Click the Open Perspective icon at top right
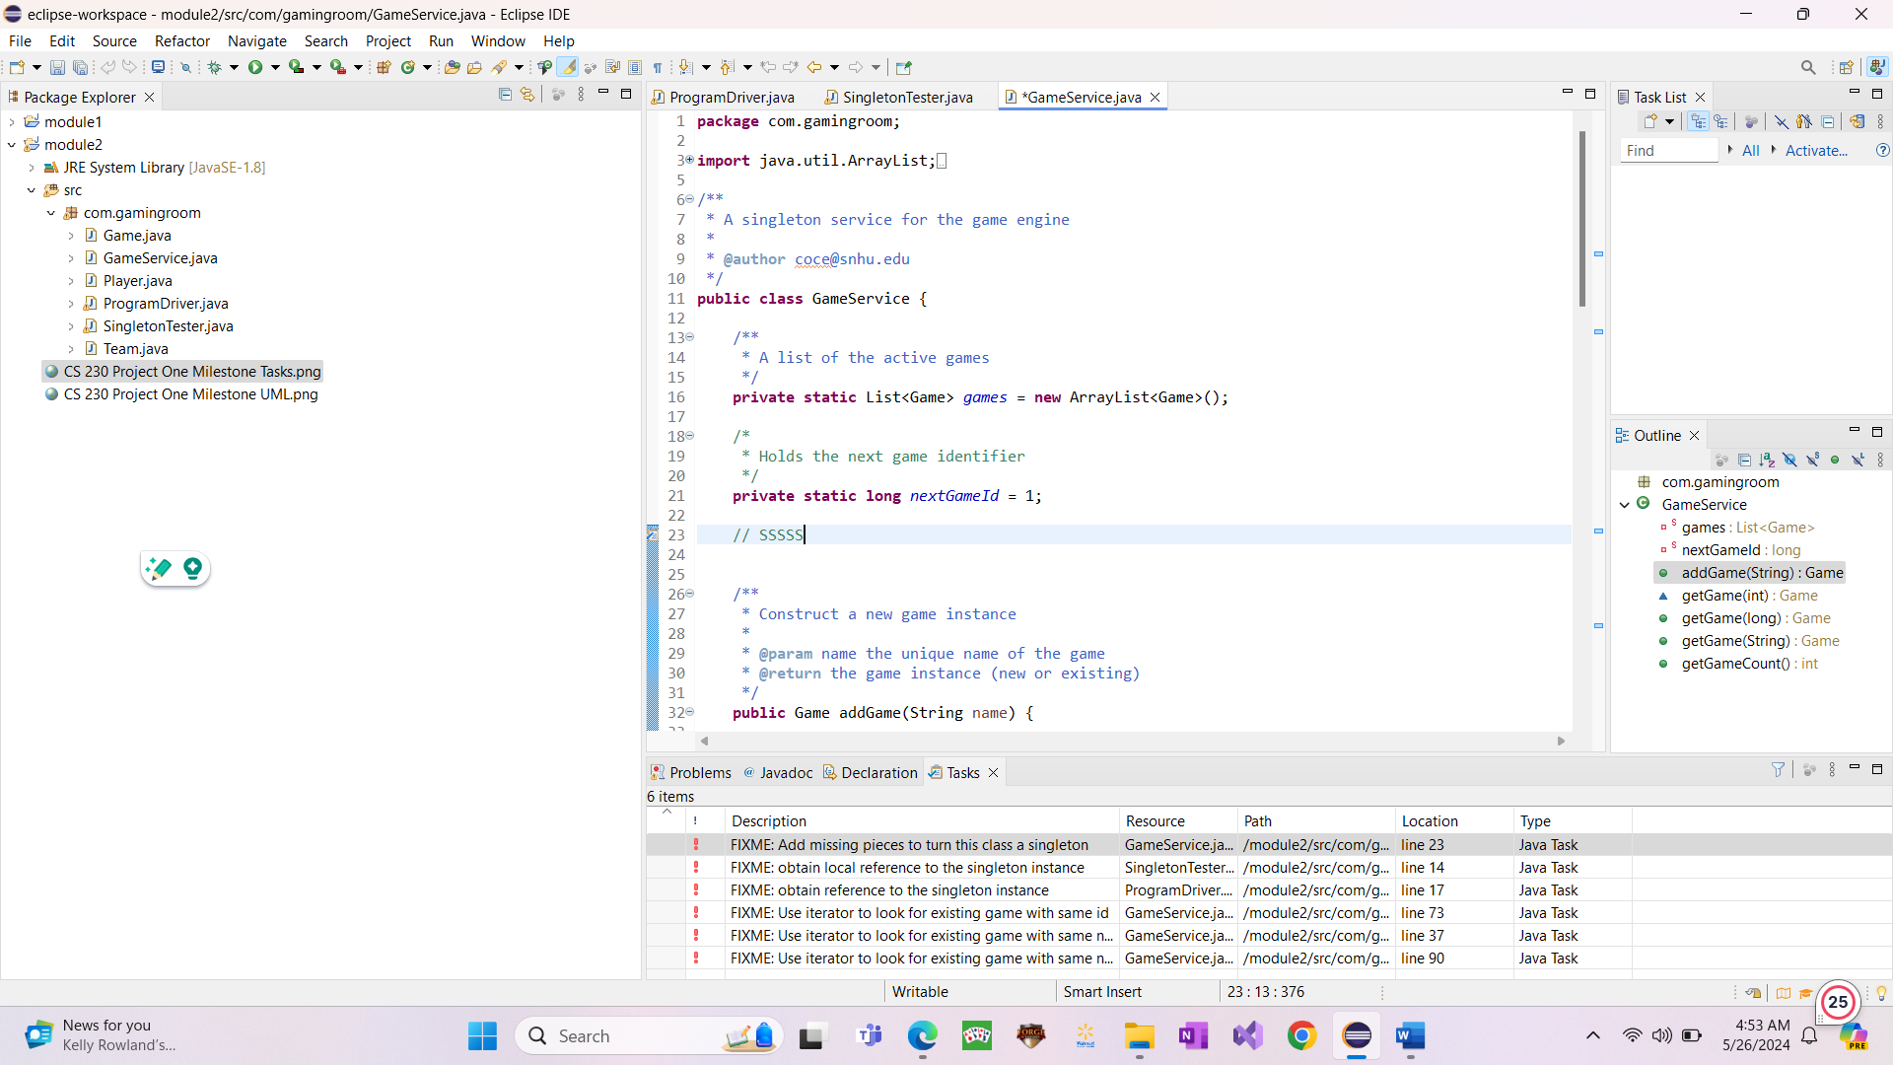Image resolution: width=1893 pixels, height=1065 pixels. (x=1846, y=67)
